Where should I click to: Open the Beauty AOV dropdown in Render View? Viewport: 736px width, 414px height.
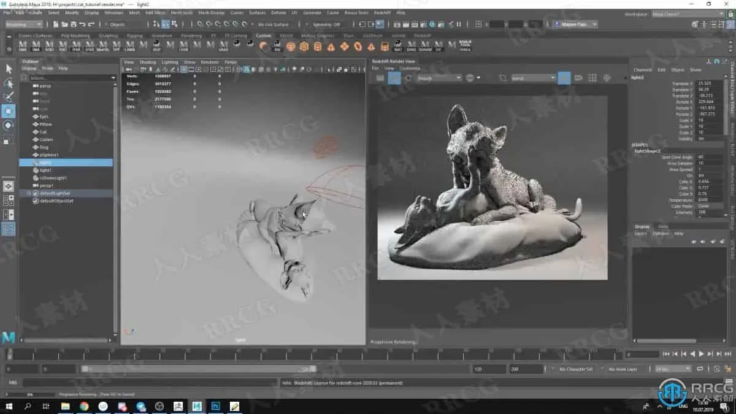tap(439, 78)
